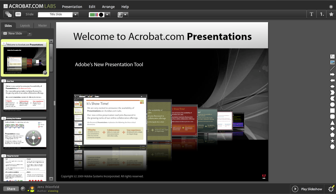The width and height of the screenshot is (336, 194).
Task: Select the right-arrow shape tool
Action: tap(332, 74)
